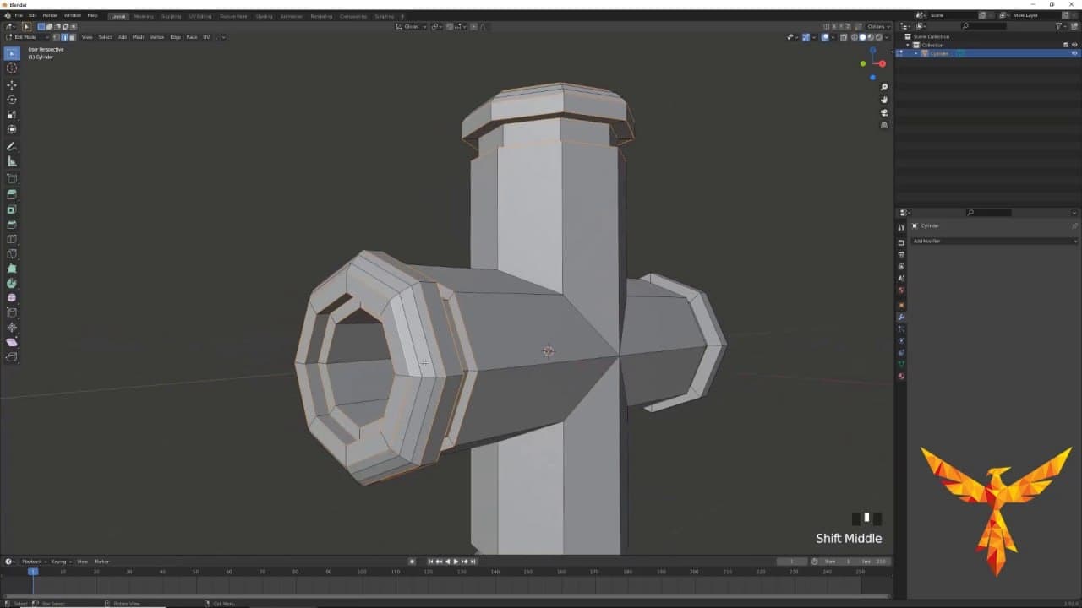Open the Add Modifier dropdown
Image resolution: width=1082 pixels, height=608 pixels.
(994, 241)
